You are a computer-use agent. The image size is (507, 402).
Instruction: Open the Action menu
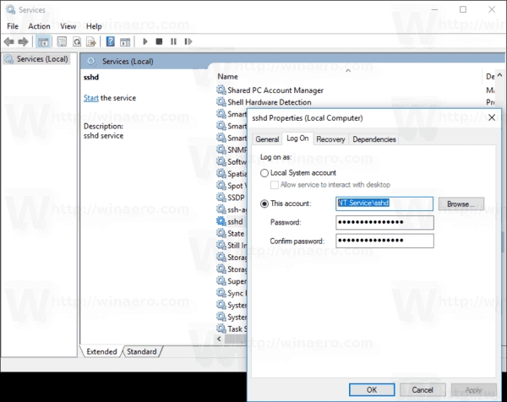point(39,26)
